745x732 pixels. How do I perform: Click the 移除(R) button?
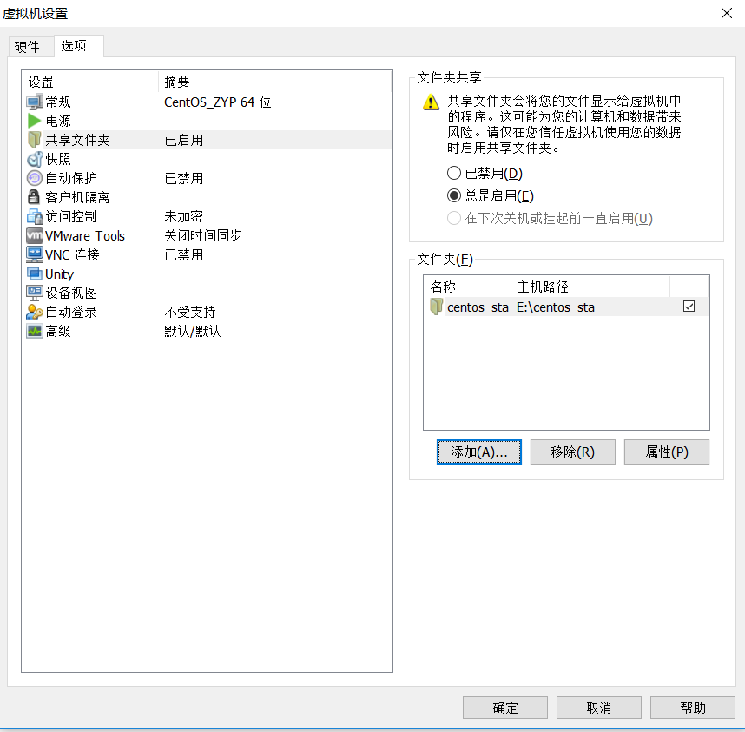pos(572,452)
